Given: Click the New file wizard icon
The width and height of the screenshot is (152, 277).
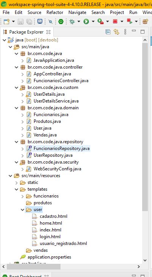Looking at the screenshot, I should [6, 21].
